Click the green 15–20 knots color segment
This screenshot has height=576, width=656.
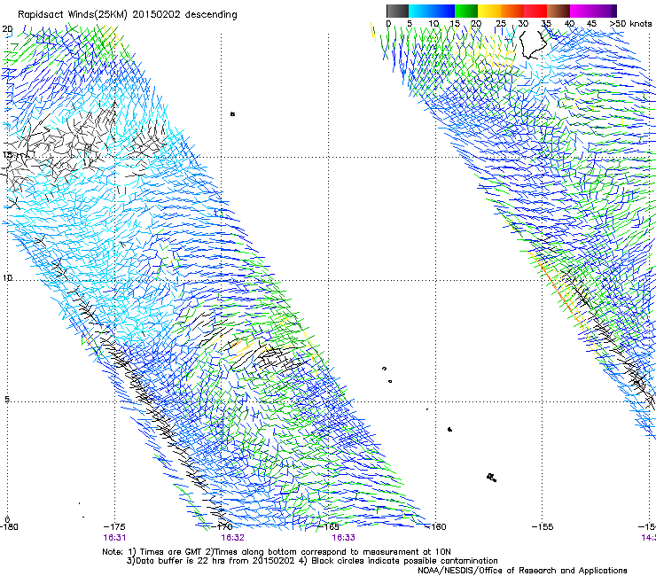pyautogui.click(x=466, y=11)
